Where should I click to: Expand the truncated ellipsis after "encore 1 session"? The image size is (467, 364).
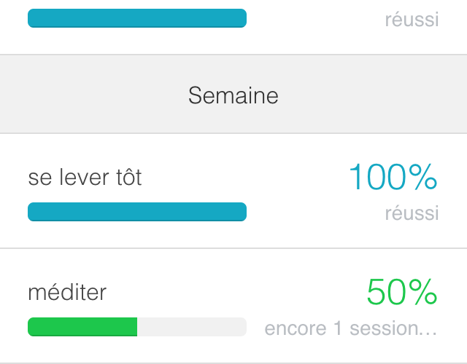(x=428, y=329)
